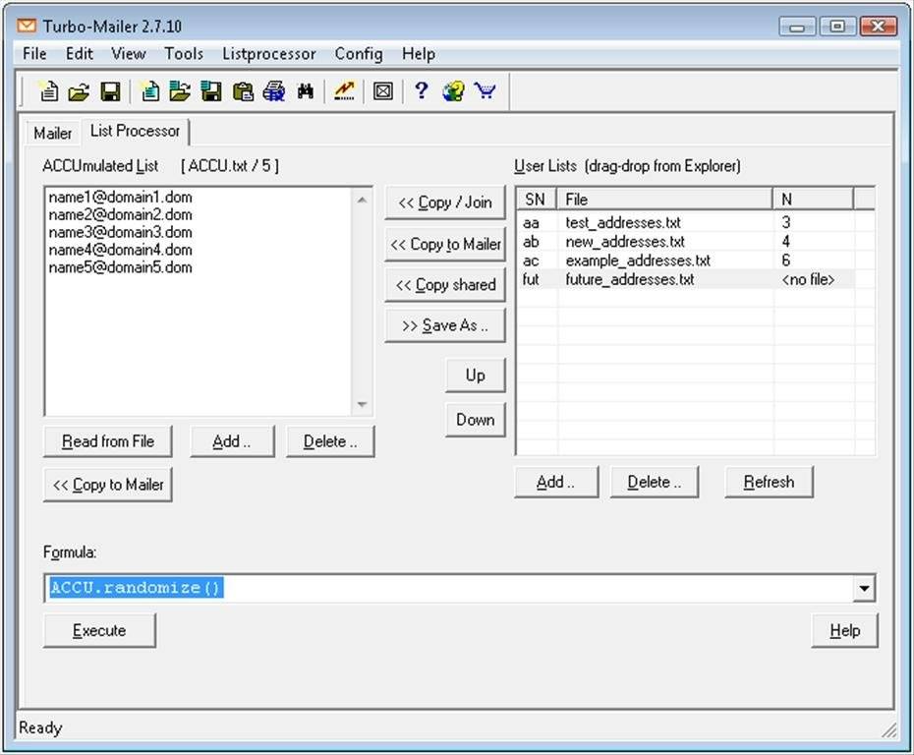Click the accumulated list scrollbar down arrow
Viewport: 914px width, 755px height.
(362, 404)
